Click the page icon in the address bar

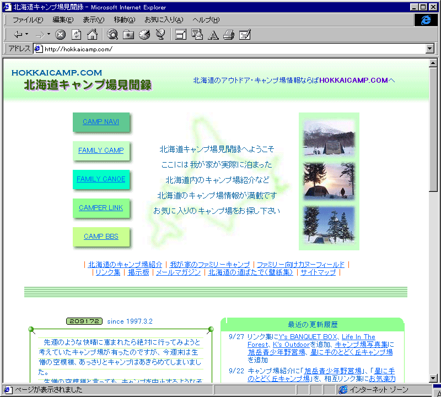[38, 49]
